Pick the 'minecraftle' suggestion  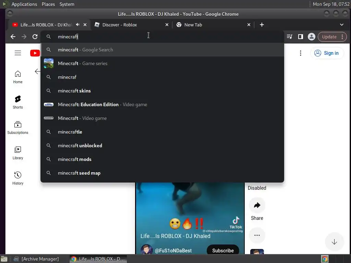coord(162,132)
